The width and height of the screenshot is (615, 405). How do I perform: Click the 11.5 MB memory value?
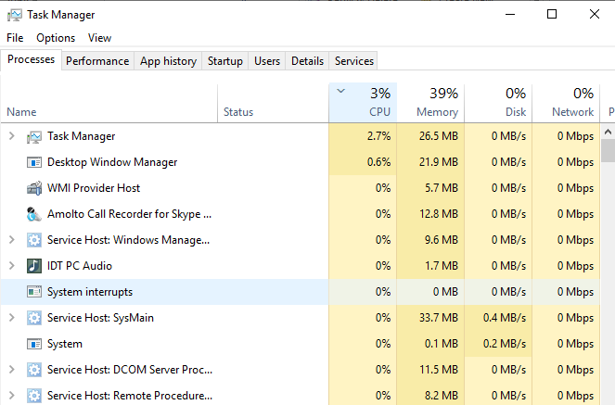439,370
